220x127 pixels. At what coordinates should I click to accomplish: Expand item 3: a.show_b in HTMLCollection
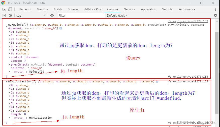9,96
